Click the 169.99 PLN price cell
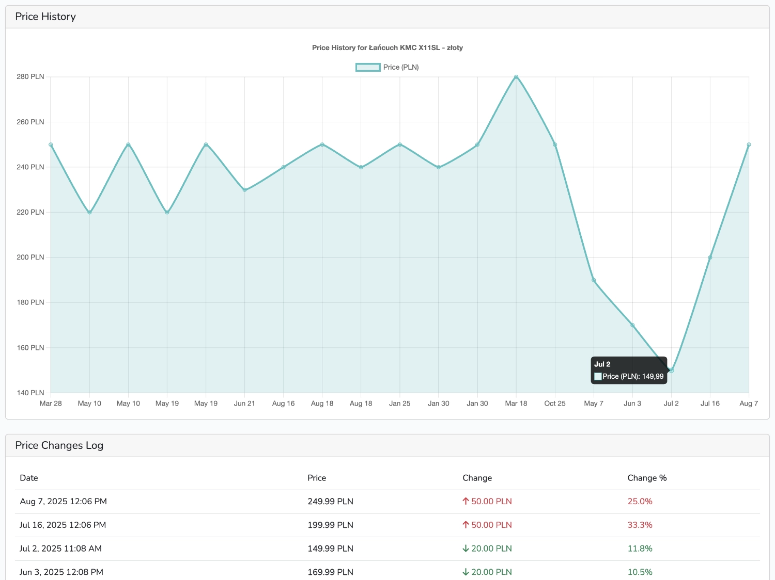 pos(330,572)
